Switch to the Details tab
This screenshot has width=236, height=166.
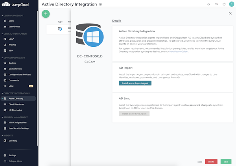click(117, 20)
